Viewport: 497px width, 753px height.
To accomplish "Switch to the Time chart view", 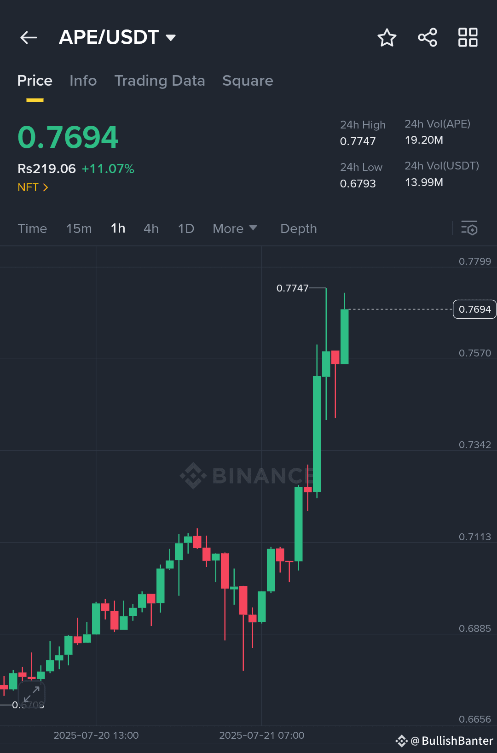I will 32,228.
